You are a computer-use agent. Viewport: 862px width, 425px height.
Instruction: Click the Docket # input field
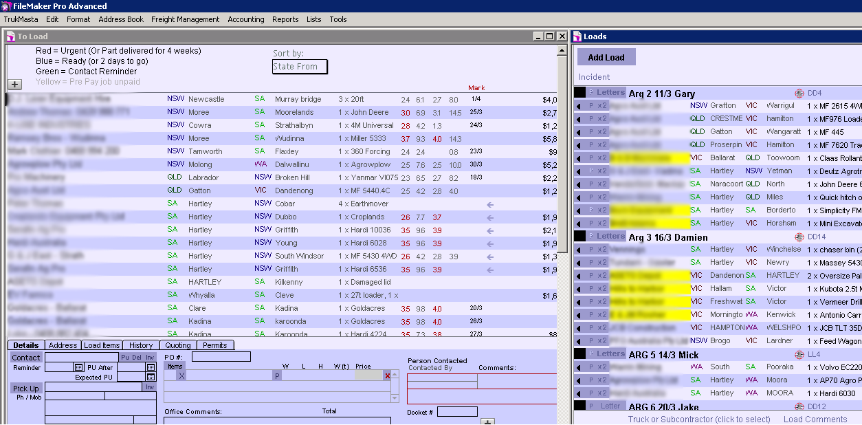coord(457,412)
